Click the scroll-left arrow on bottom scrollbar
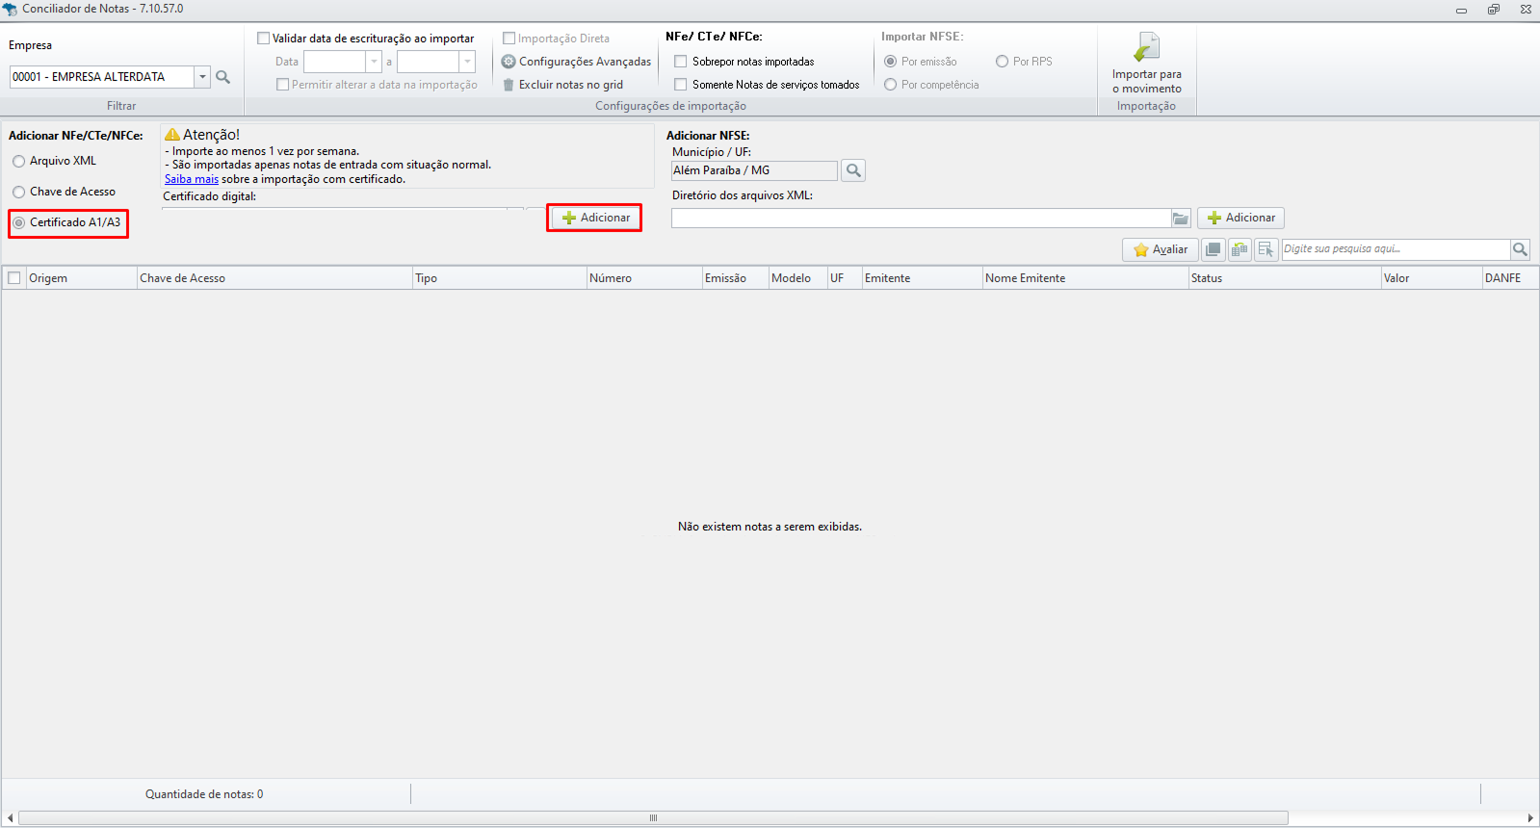The image size is (1540, 828). click(x=10, y=818)
